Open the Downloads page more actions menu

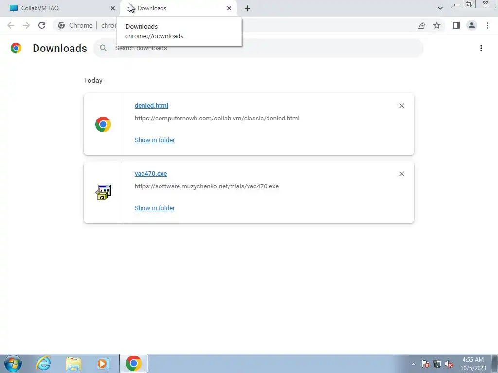click(x=481, y=48)
